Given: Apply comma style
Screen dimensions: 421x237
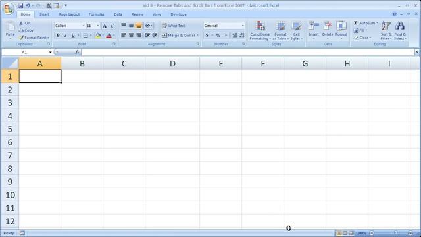Looking at the screenshot, I should click(226, 35).
